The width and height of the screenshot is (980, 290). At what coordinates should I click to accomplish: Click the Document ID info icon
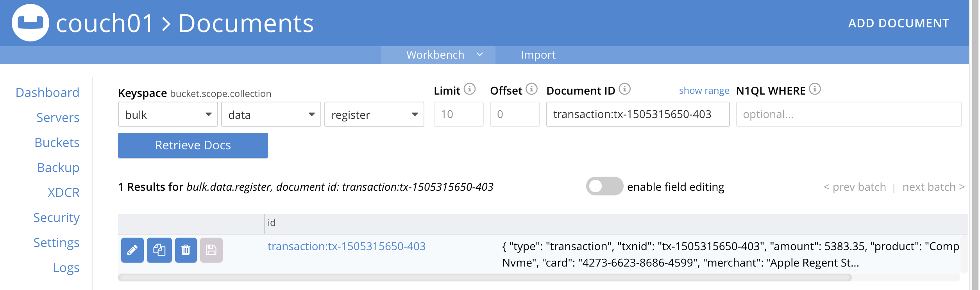pyautogui.click(x=624, y=89)
